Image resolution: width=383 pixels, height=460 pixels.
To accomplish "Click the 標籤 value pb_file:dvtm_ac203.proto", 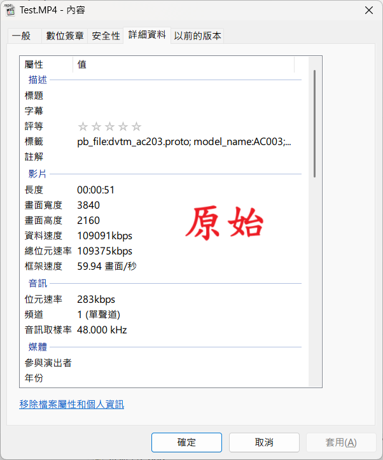I will pyautogui.click(x=184, y=142).
